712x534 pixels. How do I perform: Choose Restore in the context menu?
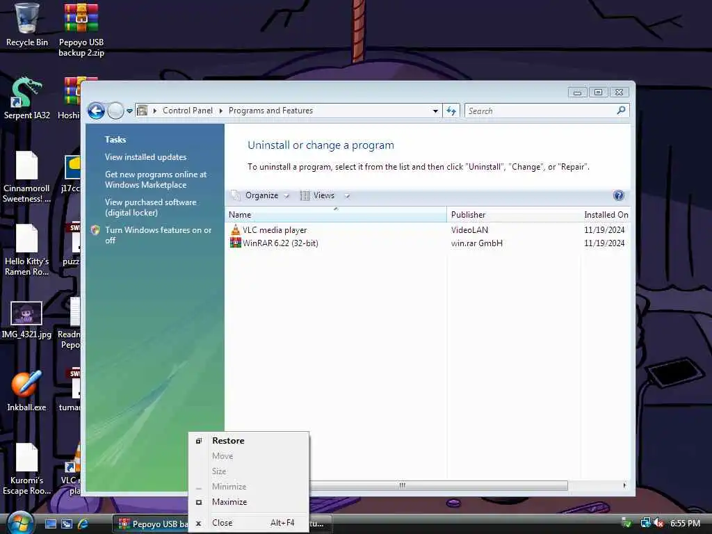[x=249, y=441]
